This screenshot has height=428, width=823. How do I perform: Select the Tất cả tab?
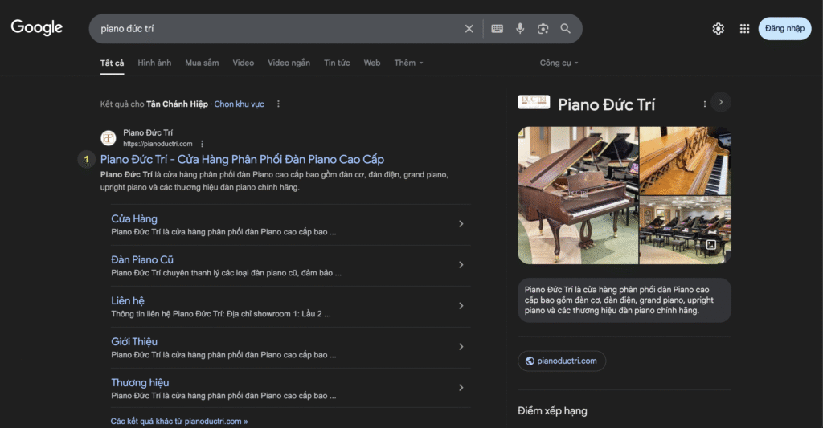coord(112,63)
